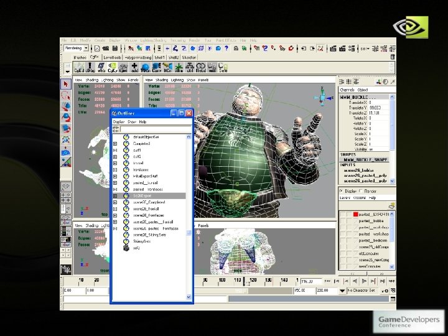Expand the Sc26Export set in Outliner
This screenshot has width=448, height=336.
[x=115, y=196]
